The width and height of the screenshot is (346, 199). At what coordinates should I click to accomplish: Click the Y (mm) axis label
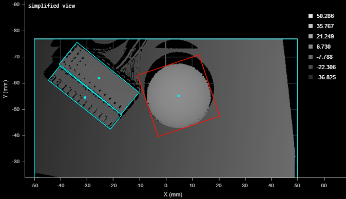click(x=6, y=89)
